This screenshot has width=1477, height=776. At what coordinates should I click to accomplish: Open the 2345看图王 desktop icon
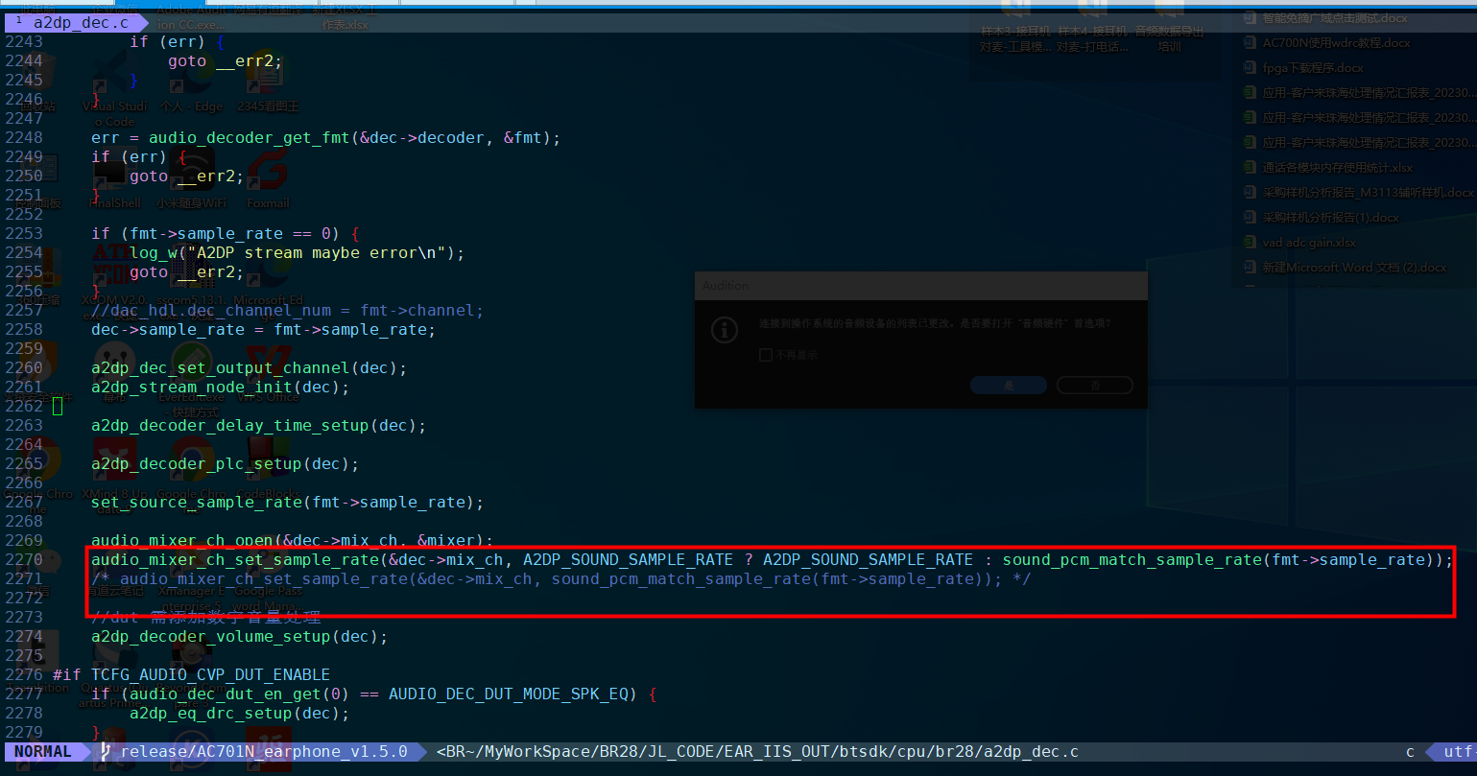(268, 82)
